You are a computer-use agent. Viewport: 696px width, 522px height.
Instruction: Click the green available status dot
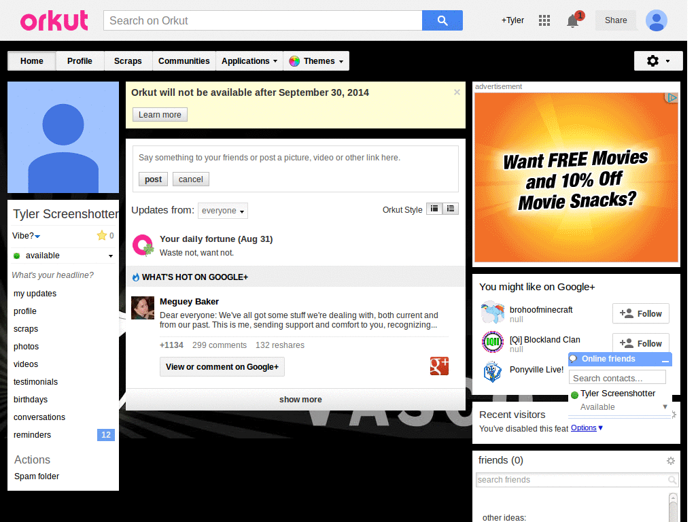[x=17, y=256]
